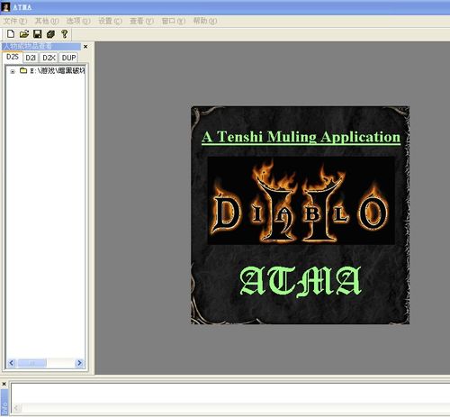This screenshot has height=417, width=450.
Task: Open the 窗口(W) menu
Action: click(173, 21)
